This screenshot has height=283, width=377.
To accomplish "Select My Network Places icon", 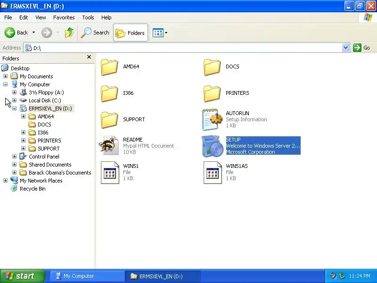I will 14,180.
